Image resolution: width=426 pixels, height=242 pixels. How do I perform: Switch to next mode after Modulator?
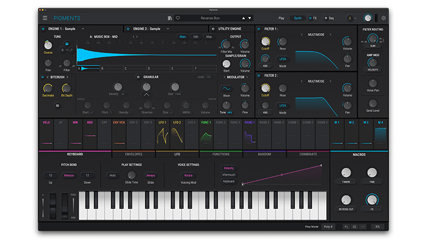point(247,77)
